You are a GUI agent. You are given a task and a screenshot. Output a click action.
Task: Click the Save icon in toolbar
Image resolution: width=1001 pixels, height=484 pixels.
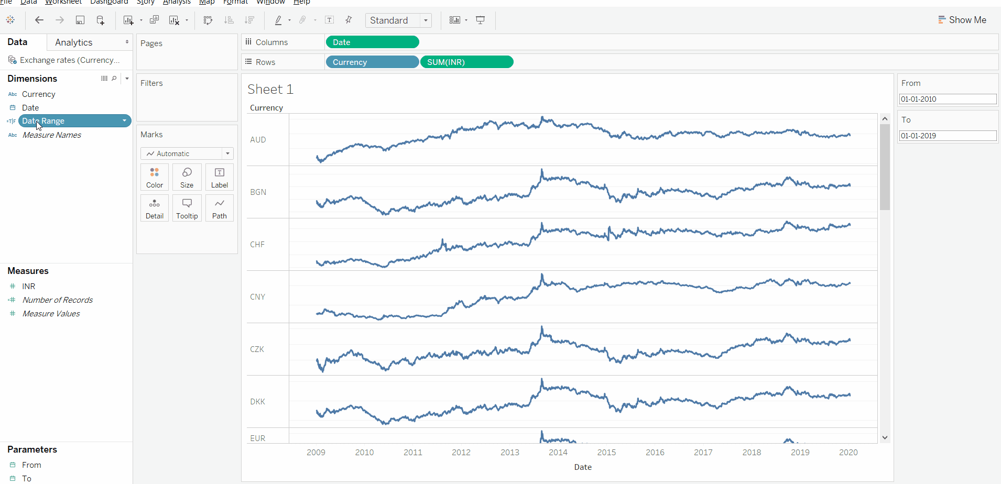pos(80,20)
